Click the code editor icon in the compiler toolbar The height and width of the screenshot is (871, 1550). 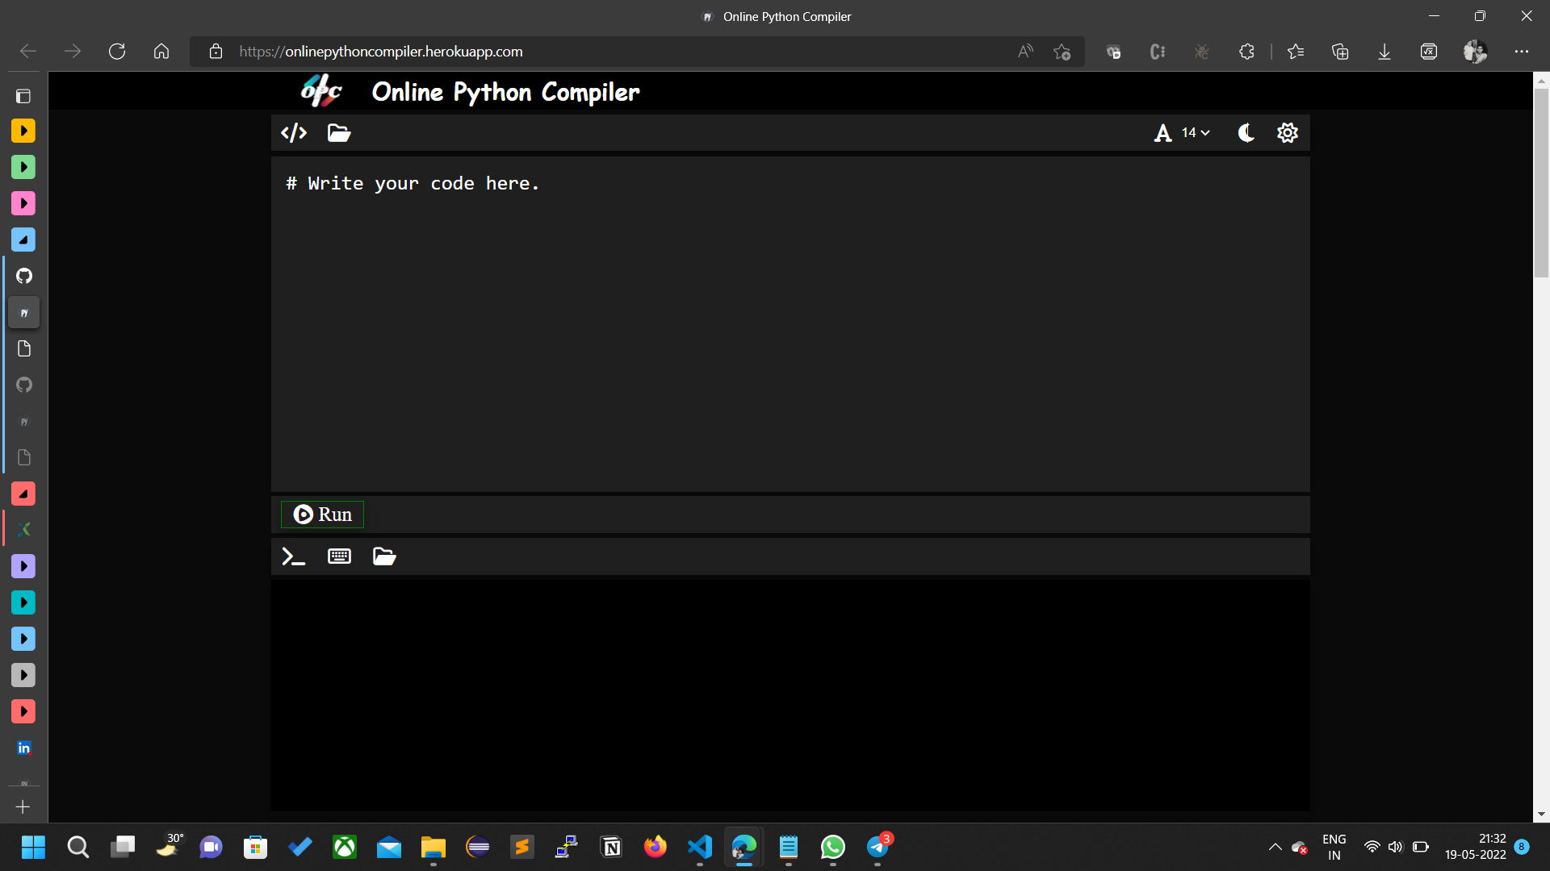[x=293, y=132]
